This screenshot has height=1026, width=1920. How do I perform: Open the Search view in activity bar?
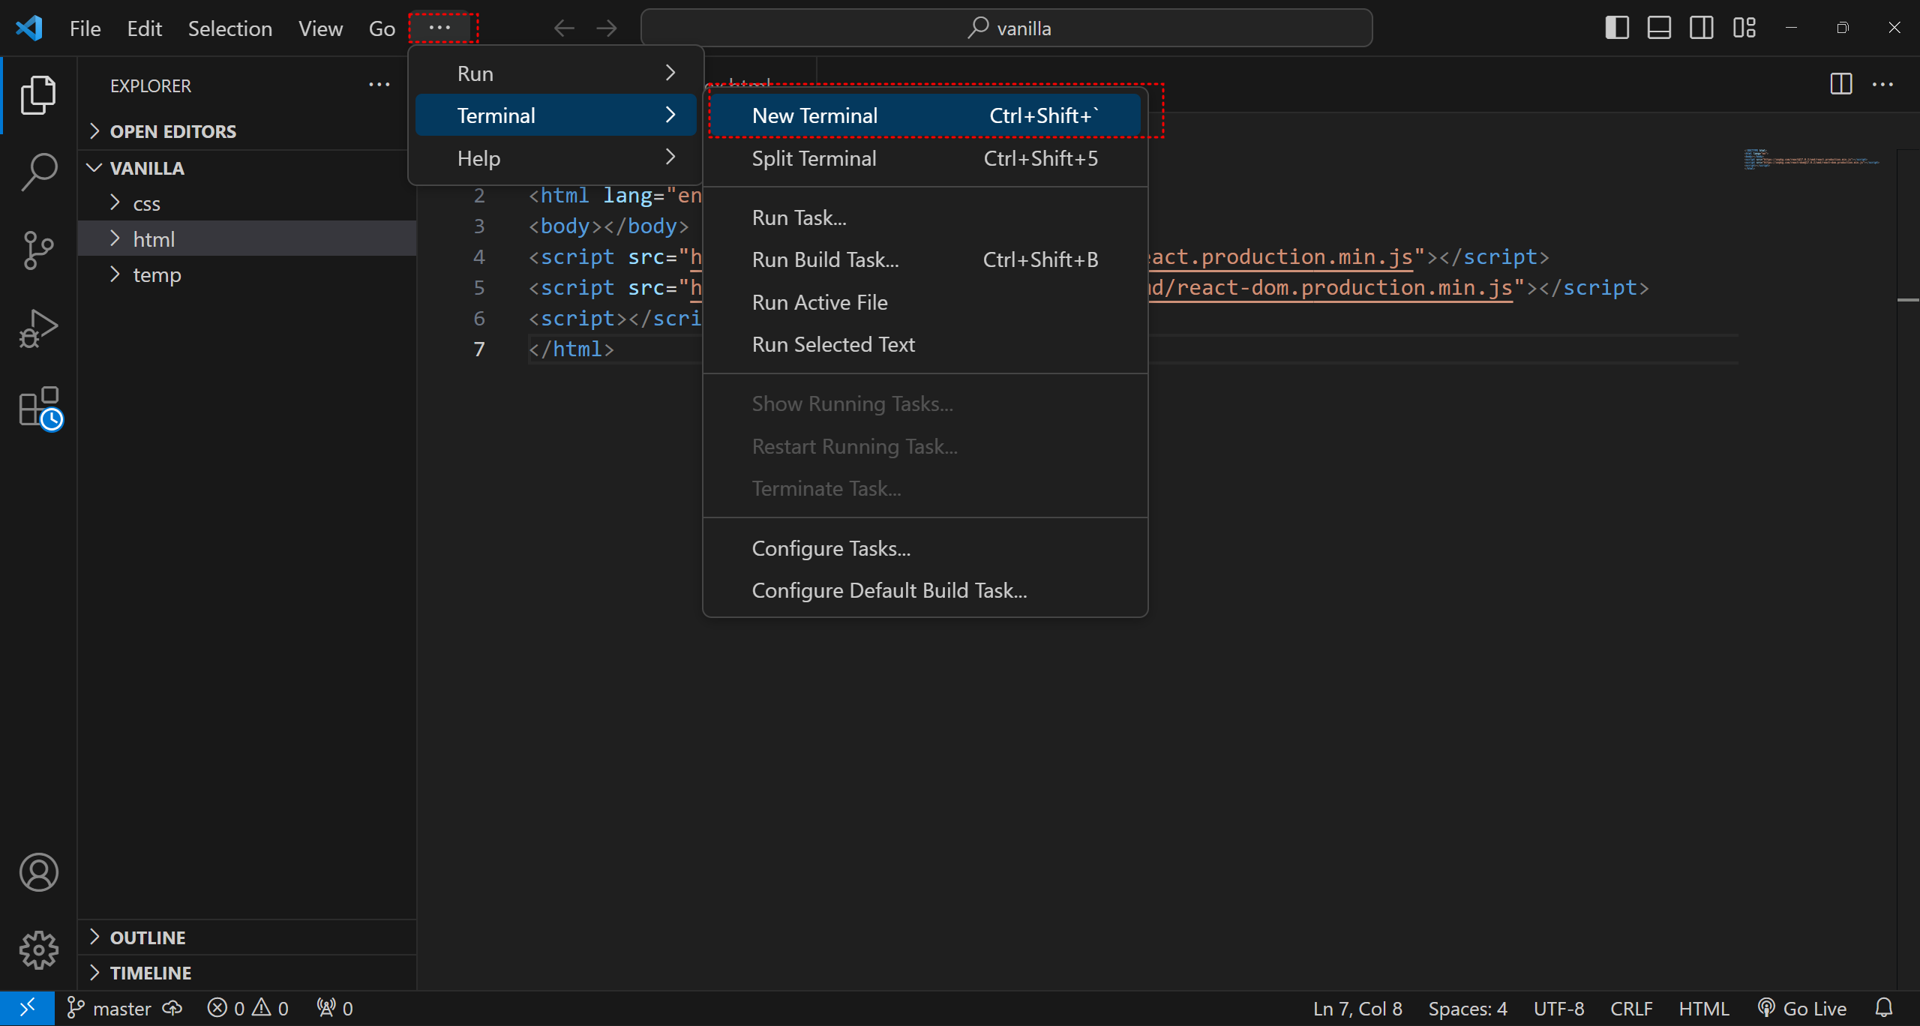(x=38, y=172)
